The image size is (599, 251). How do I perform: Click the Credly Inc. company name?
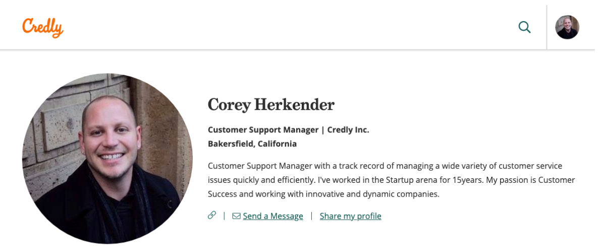[348, 130]
